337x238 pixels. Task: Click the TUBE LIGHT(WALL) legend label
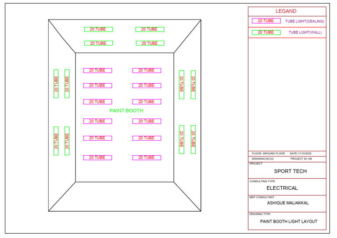[305, 32]
